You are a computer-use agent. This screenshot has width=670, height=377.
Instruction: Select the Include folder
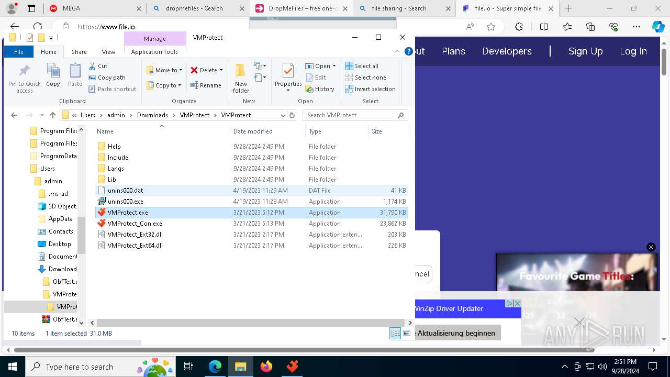[251, 158]
